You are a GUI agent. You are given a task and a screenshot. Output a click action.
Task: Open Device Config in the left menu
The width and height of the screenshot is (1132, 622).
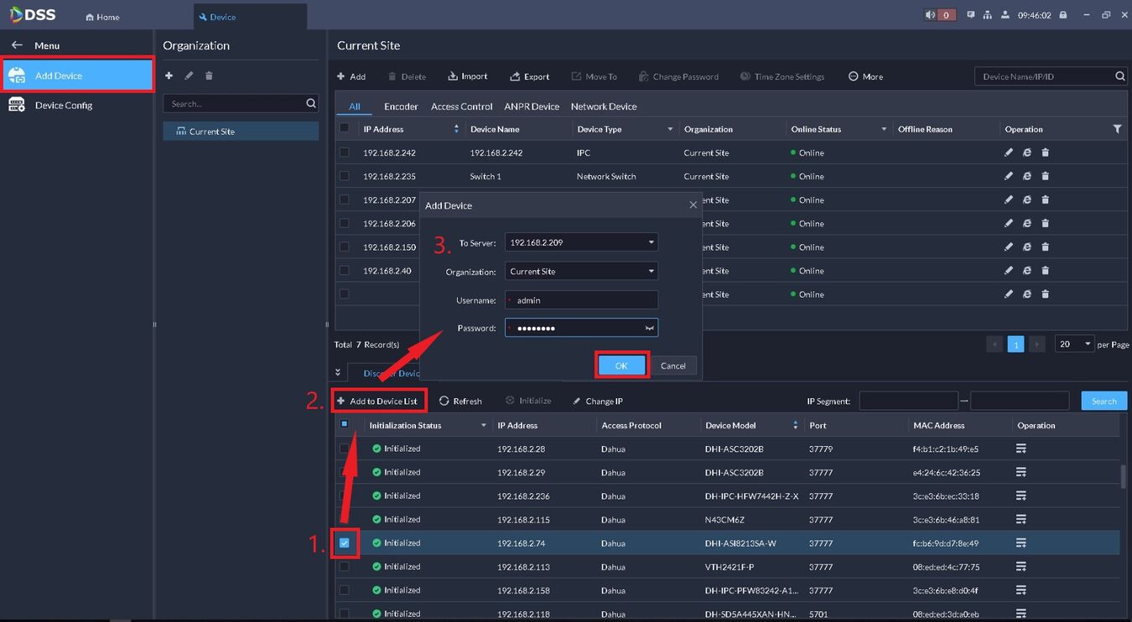pos(64,105)
